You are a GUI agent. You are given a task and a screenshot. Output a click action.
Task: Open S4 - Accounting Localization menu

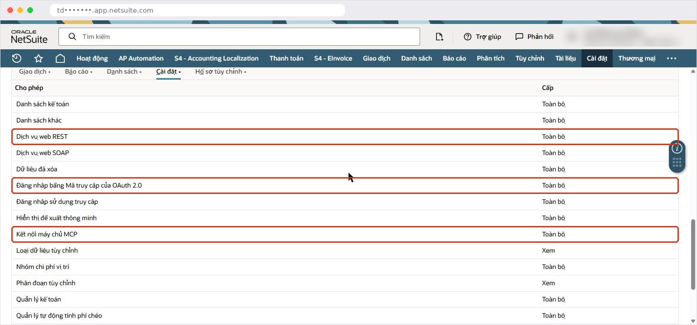[217, 58]
